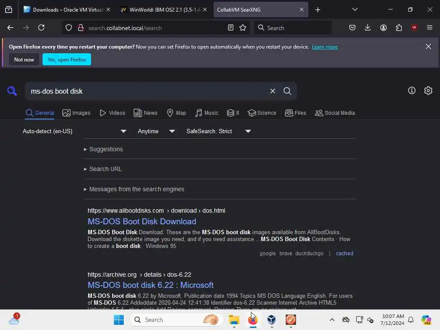Close the WinWorld IBM OS2 tab
The image size is (440, 330).
[205, 10]
